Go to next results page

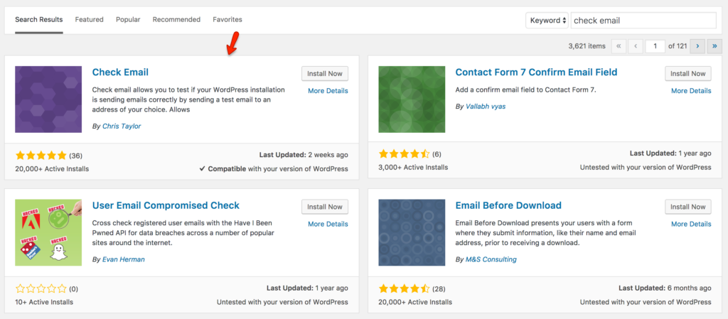coord(697,46)
